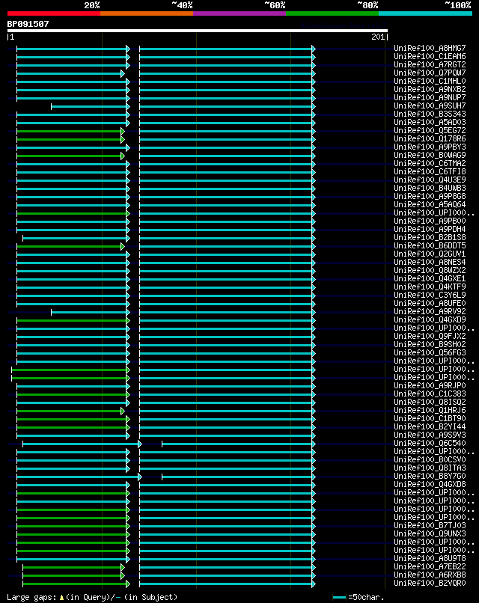The height and width of the screenshot is (603, 479).
Task: Select the UniRef100_A9P8G8 hit label
Action: click(430, 196)
